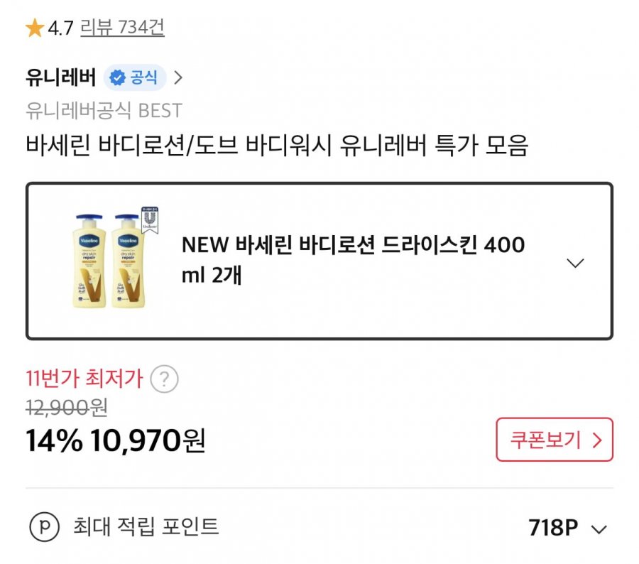Click the question mark help icon
The width and height of the screenshot is (639, 564).
point(164,379)
